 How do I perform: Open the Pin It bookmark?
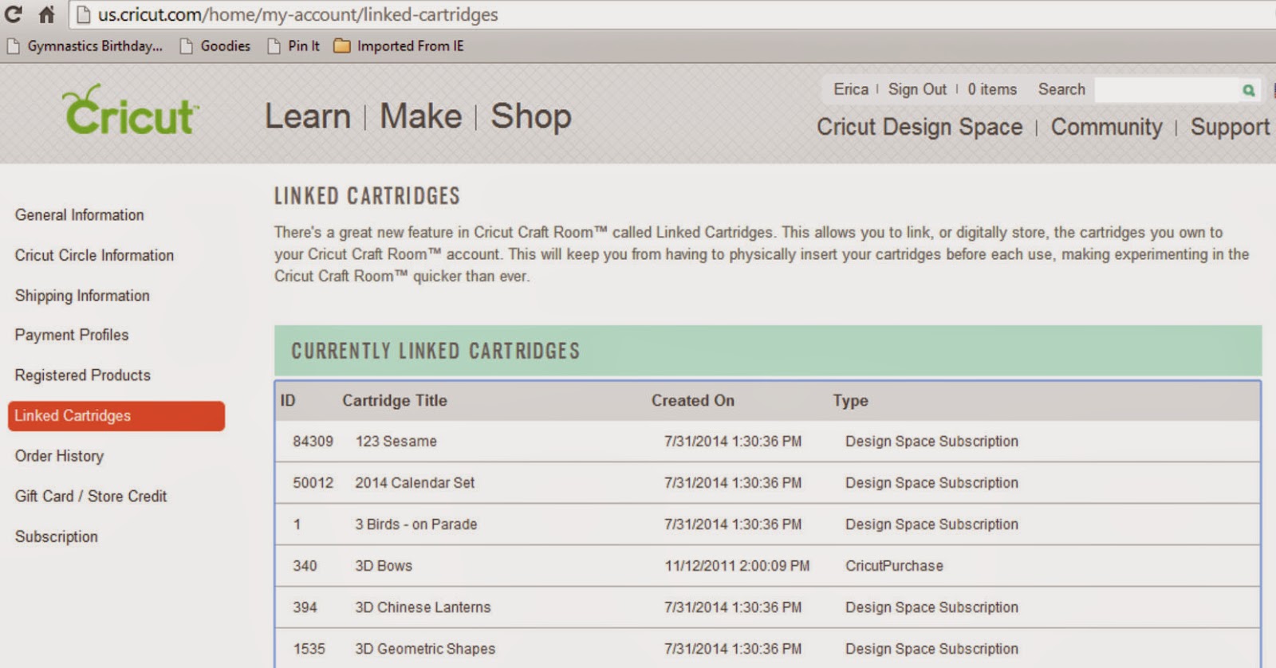(x=293, y=46)
